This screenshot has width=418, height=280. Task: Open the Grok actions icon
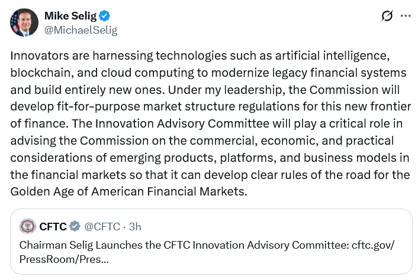pos(387,16)
